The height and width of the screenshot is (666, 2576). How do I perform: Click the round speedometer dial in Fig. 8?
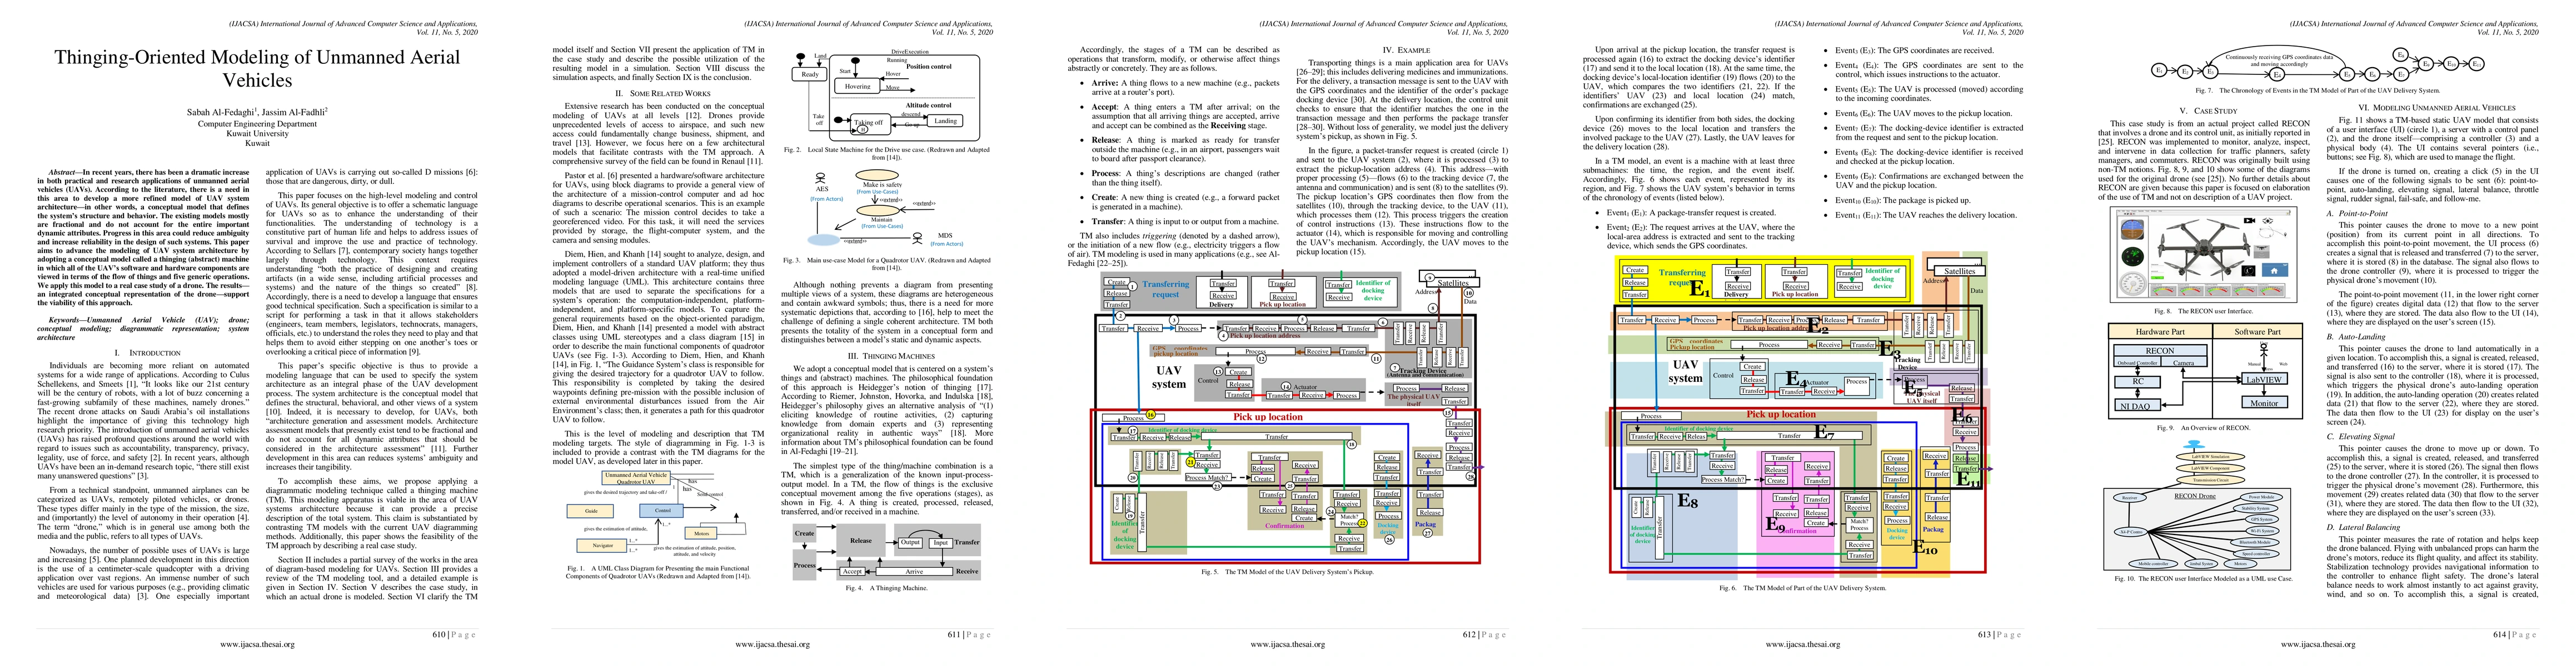[x=2133, y=284]
